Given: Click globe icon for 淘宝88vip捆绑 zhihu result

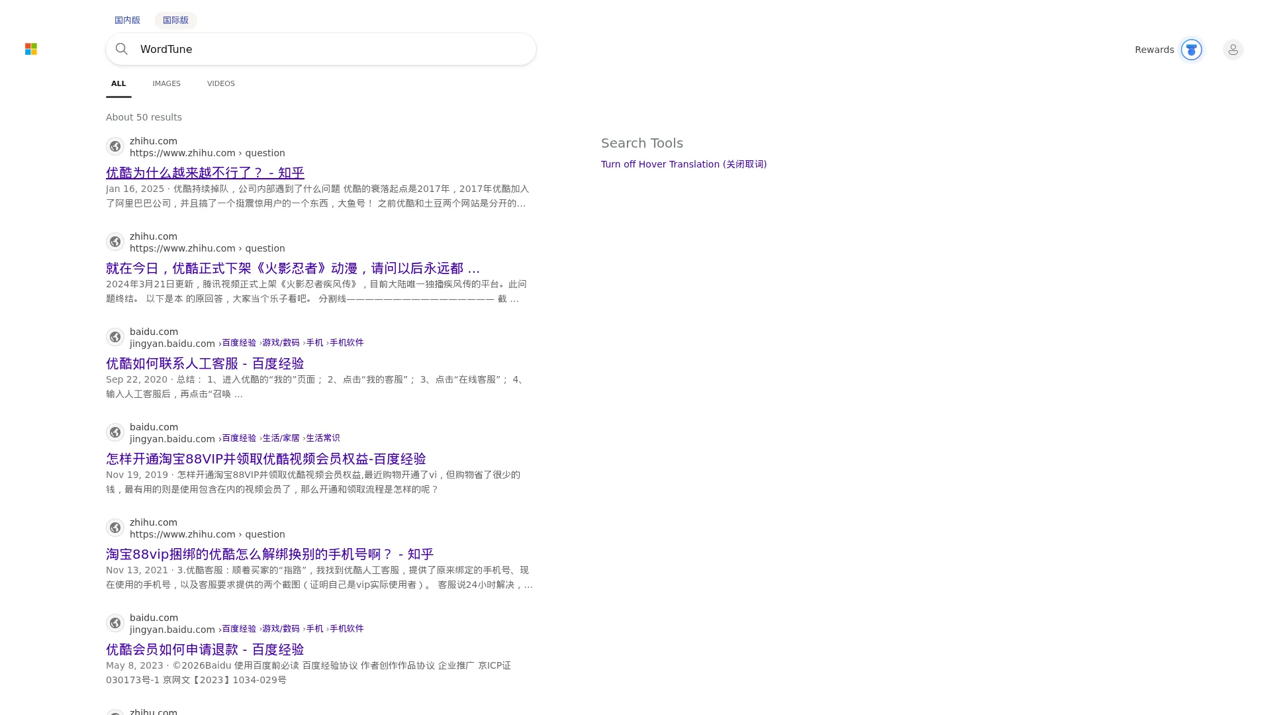Looking at the screenshot, I should [115, 528].
